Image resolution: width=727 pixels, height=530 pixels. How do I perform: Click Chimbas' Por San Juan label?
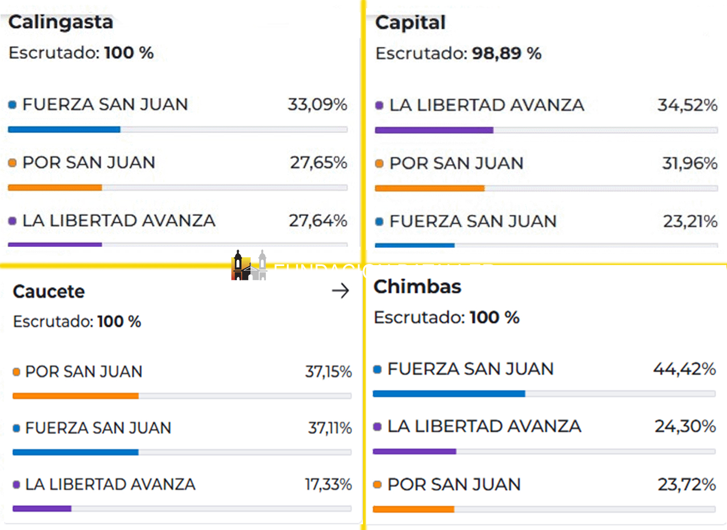pos(454,484)
